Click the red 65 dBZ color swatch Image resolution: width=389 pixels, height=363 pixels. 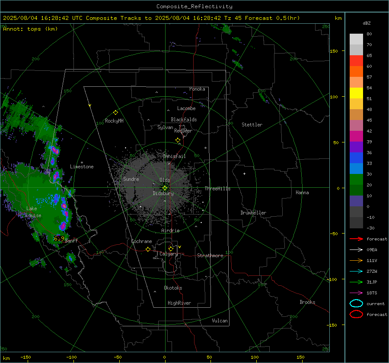(x=357, y=61)
